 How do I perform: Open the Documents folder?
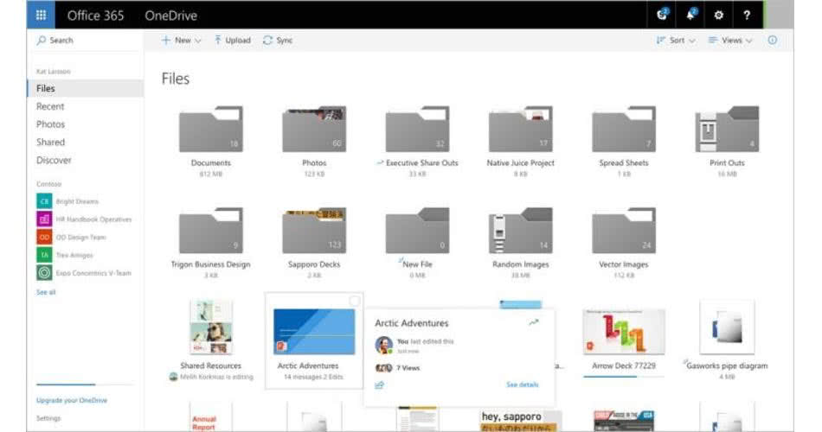211,129
